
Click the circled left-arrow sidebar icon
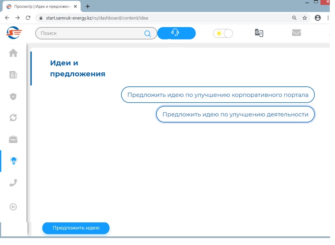(x=13, y=207)
